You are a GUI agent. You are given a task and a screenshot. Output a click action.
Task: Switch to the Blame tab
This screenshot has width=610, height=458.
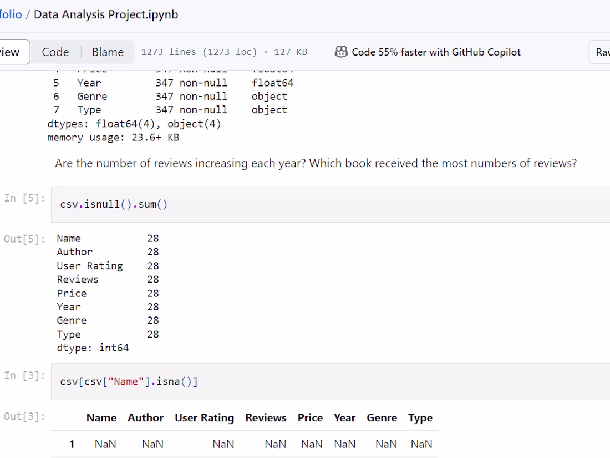pos(108,52)
